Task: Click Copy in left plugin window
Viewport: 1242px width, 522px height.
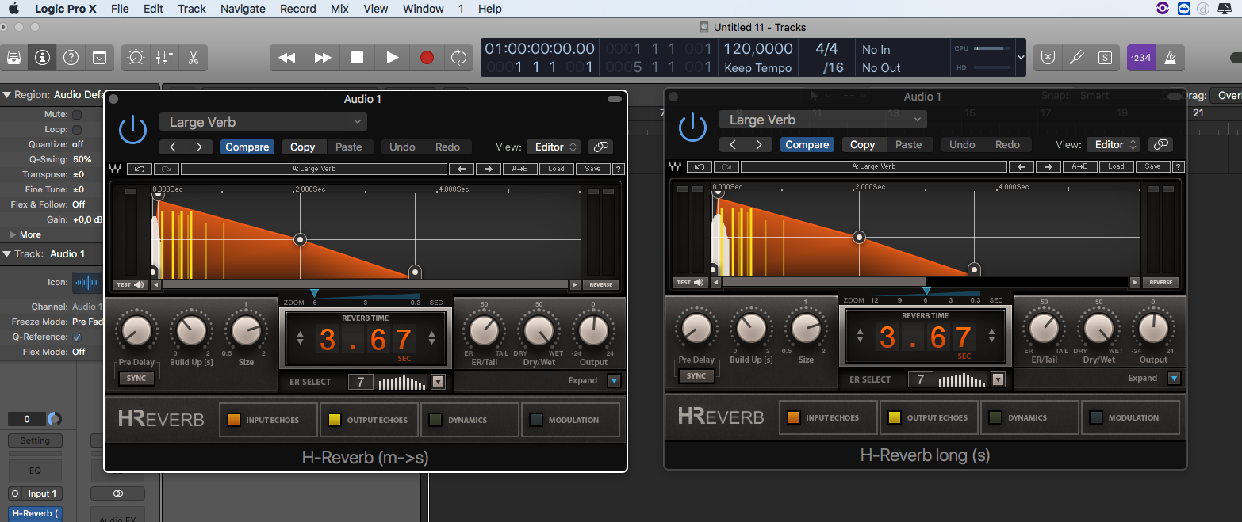Action: pyautogui.click(x=302, y=147)
